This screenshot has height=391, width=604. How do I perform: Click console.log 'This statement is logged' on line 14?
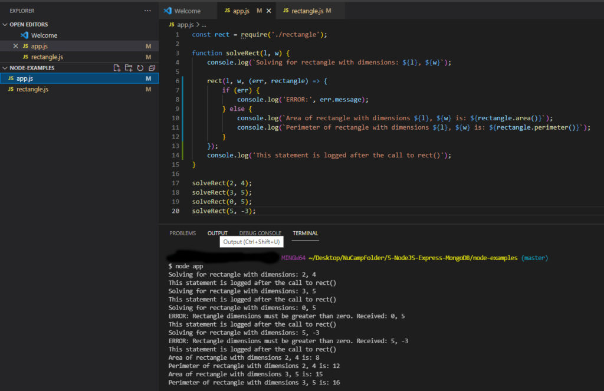click(x=329, y=155)
